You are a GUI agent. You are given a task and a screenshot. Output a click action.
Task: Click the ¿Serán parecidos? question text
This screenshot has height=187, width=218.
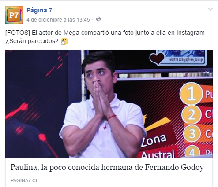[32, 41]
